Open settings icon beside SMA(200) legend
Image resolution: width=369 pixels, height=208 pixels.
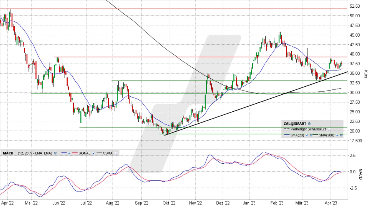(341, 135)
